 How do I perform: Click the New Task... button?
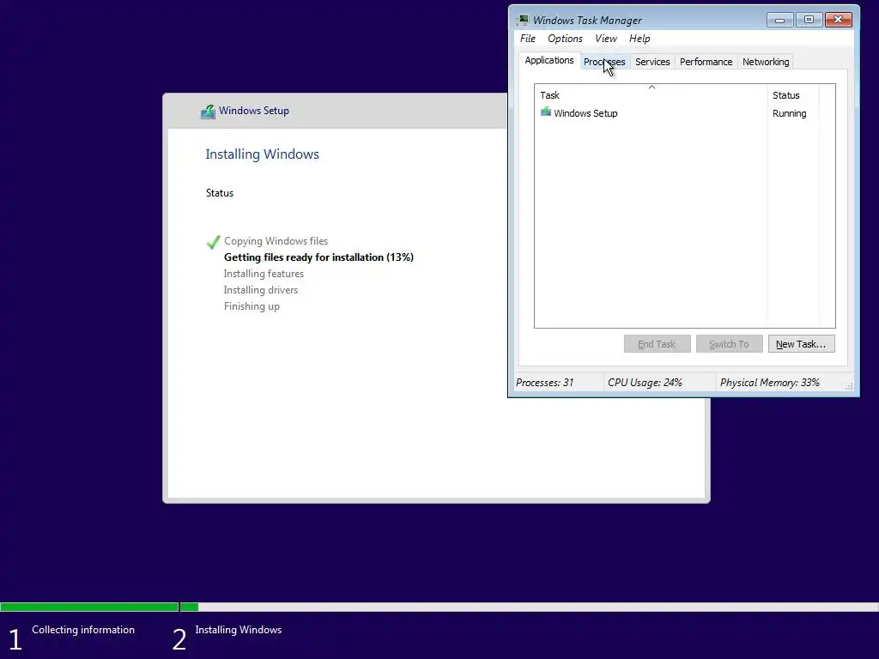(801, 344)
